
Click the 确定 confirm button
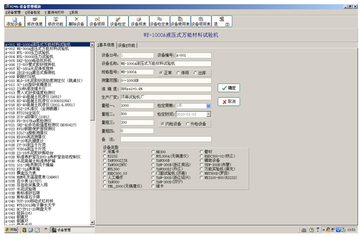[229, 88]
